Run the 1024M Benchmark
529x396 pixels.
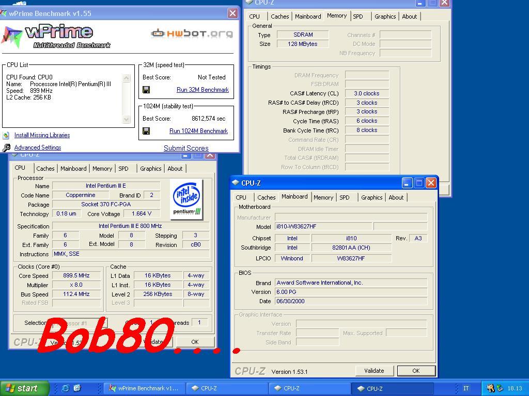(x=198, y=131)
